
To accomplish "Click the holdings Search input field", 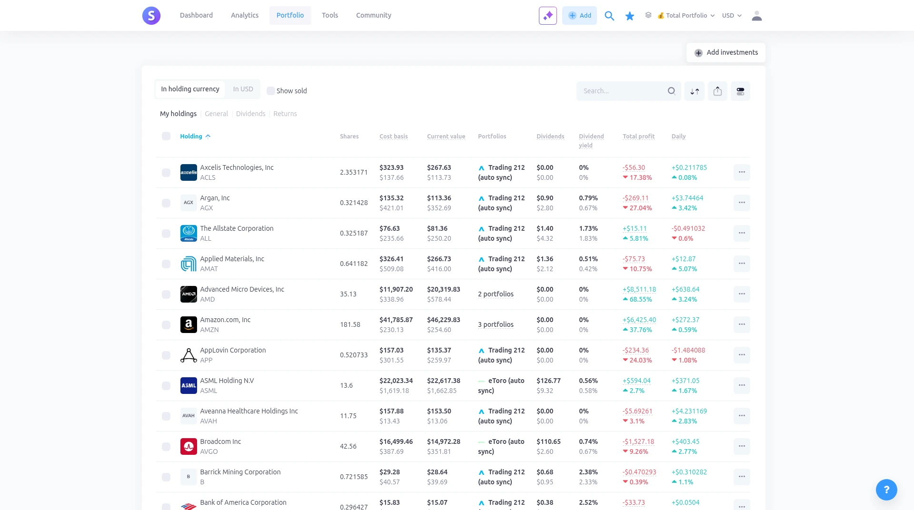I will pos(629,91).
